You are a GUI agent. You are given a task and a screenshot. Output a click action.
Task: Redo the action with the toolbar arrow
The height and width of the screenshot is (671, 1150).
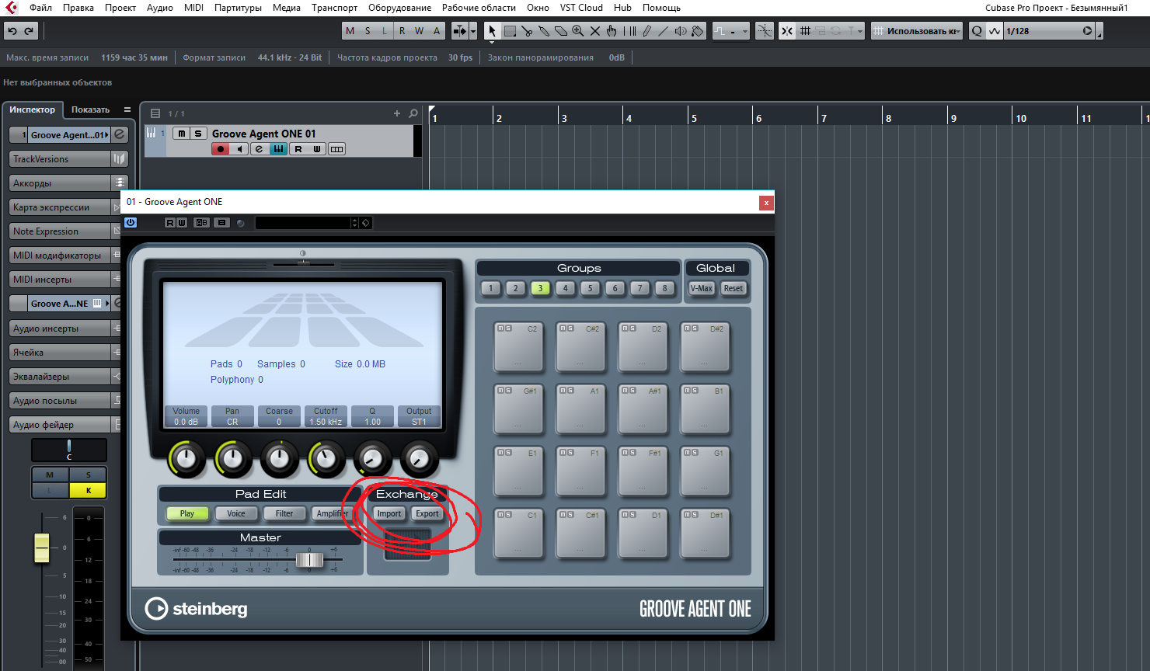click(29, 31)
